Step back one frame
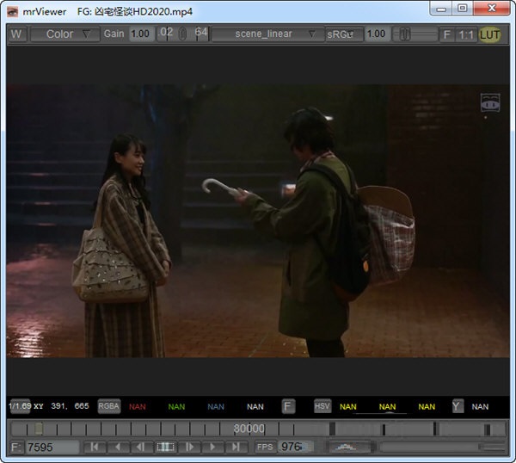516x463 pixels. point(141,447)
